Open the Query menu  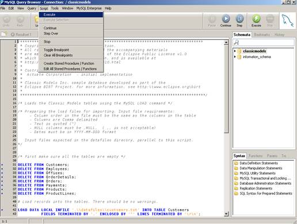click(x=32, y=8)
